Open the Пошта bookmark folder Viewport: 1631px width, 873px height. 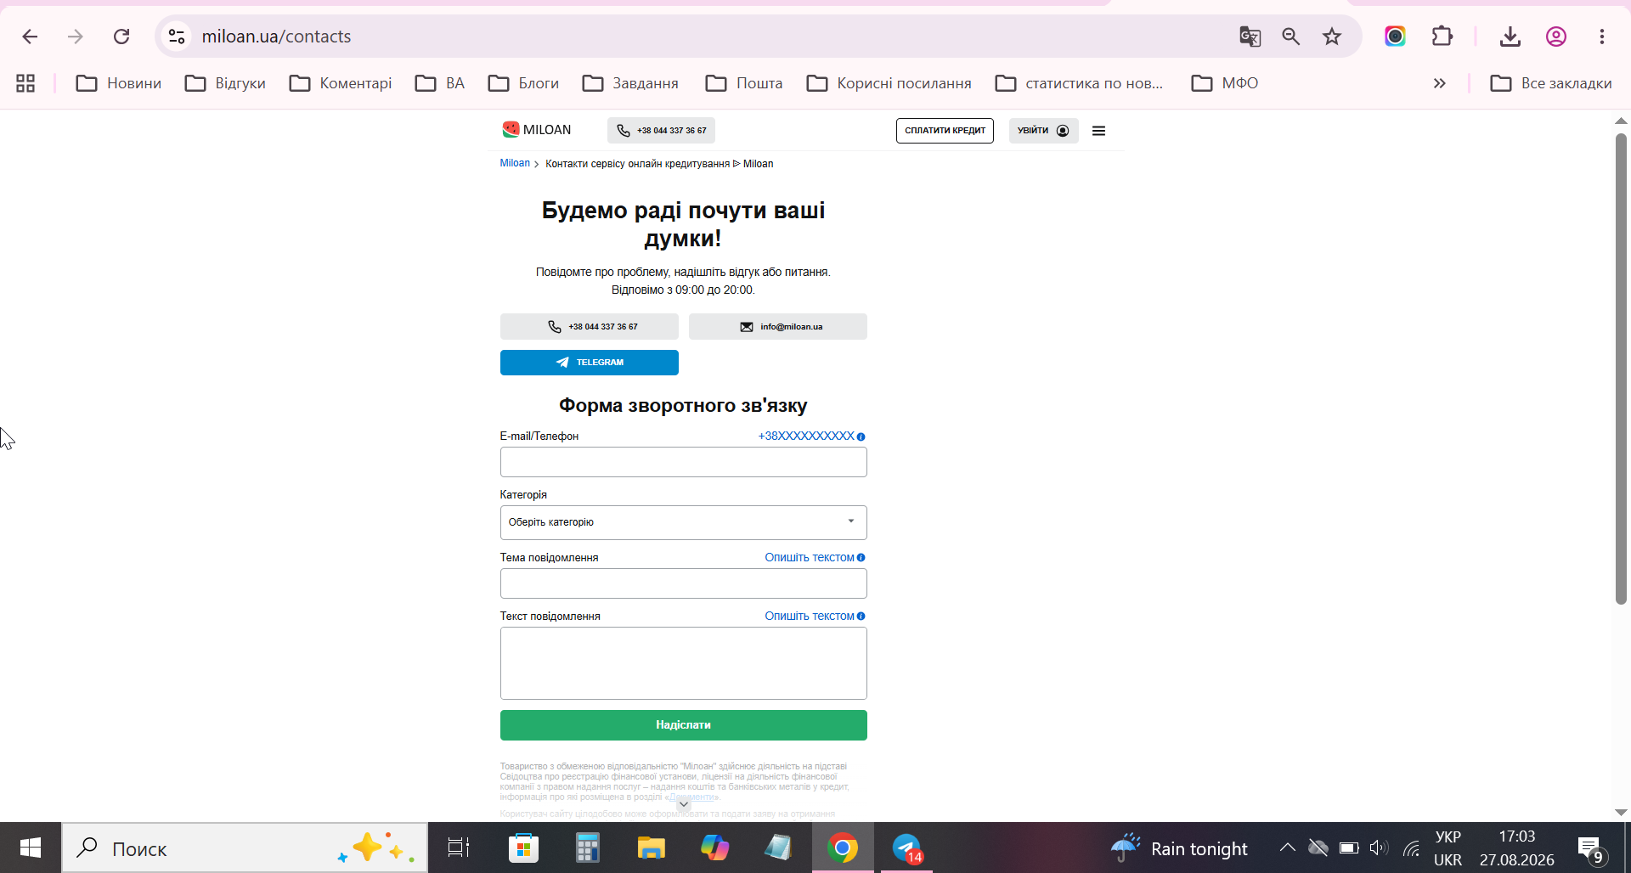pos(744,83)
